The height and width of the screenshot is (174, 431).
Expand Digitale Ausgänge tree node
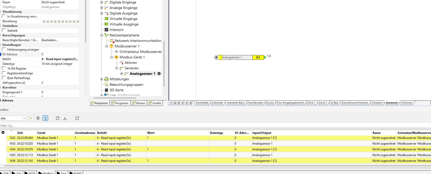(x=102, y=13)
